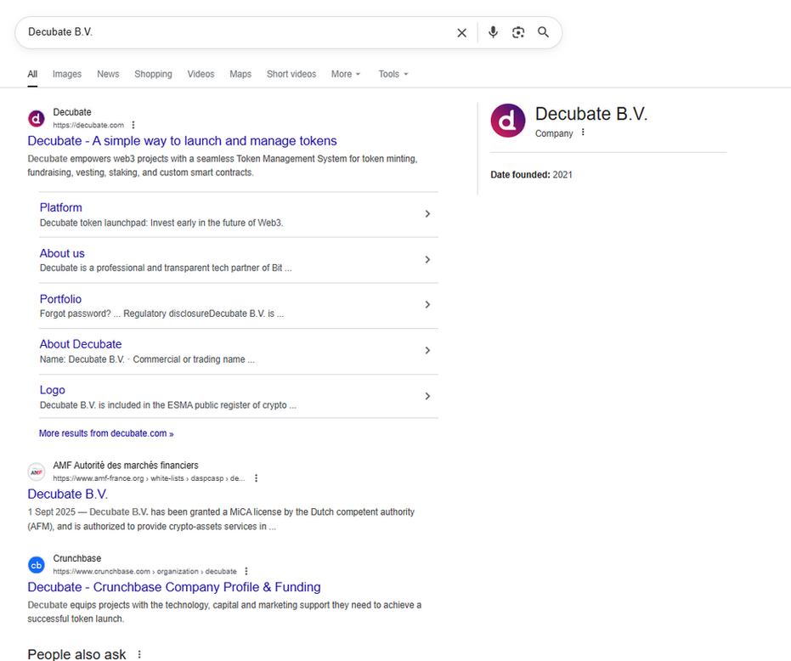Click the Crunchbase cb favicon

point(37,565)
